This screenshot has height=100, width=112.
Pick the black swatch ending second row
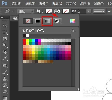point(69,43)
